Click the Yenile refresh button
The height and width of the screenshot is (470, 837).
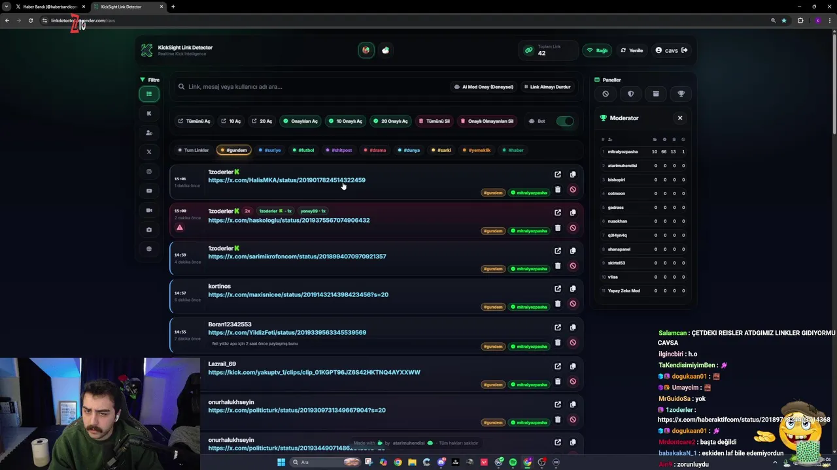632,50
